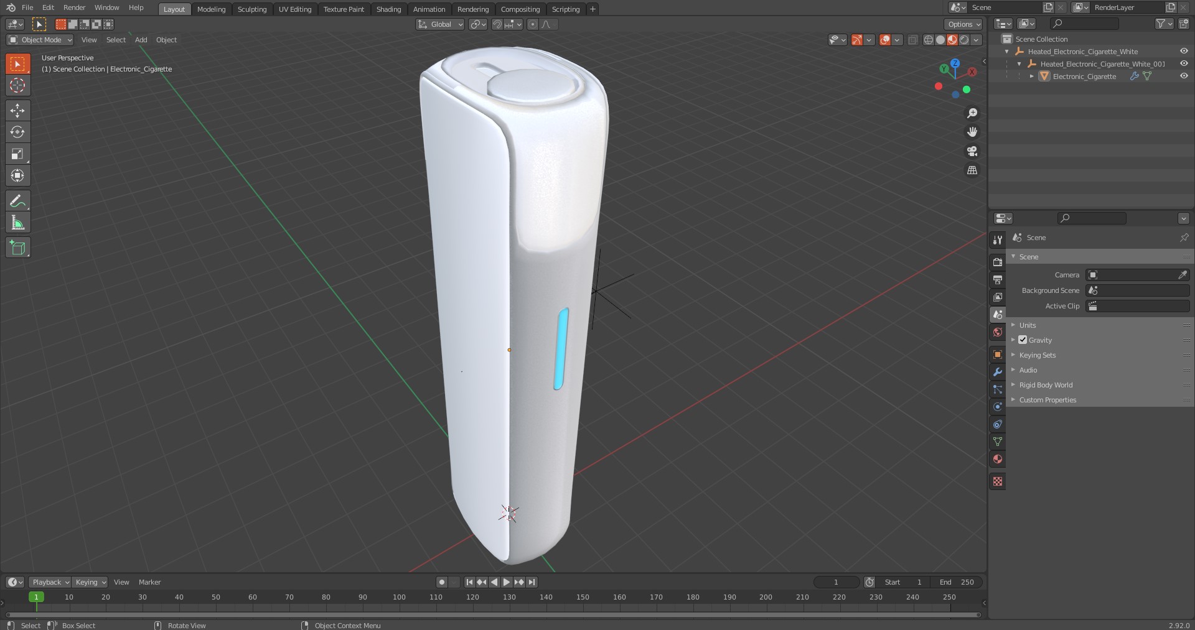Viewport: 1195px width, 630px height.
Task: Activate the 3D Cursor tool
Action: (17, 85)
